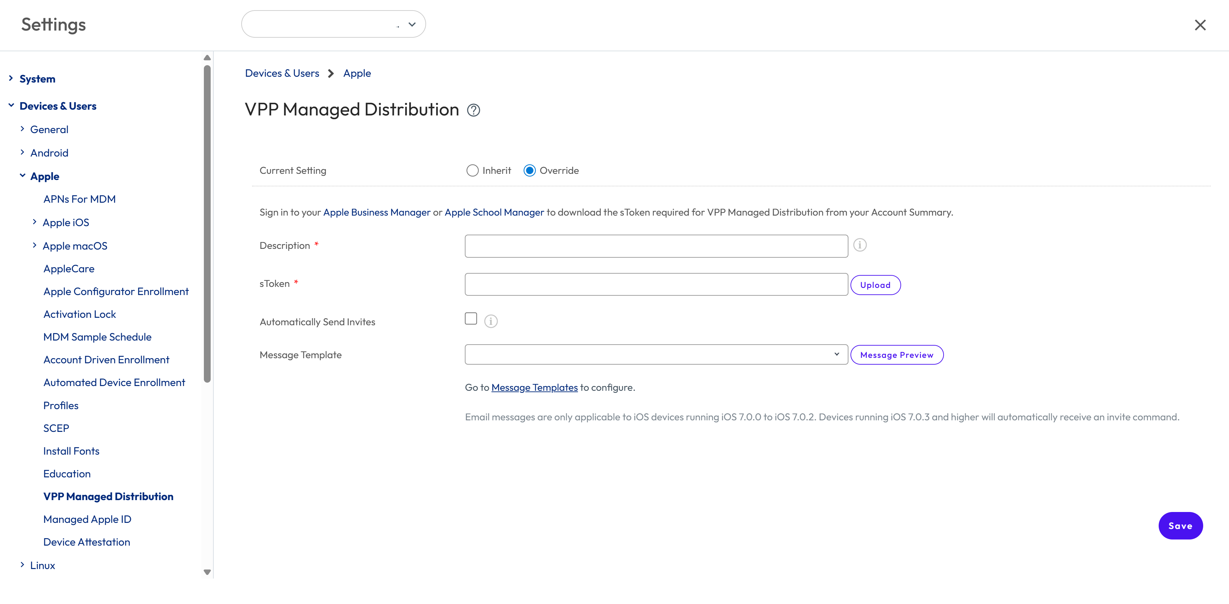
Task: Expand the Linux tree node
Action: click(x=22, y=564)
